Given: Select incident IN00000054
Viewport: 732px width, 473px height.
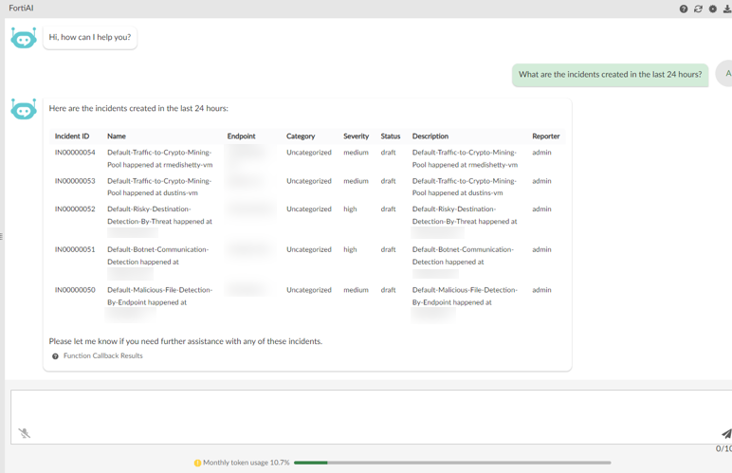Looking at the screenshot, I should coord(75,153).
